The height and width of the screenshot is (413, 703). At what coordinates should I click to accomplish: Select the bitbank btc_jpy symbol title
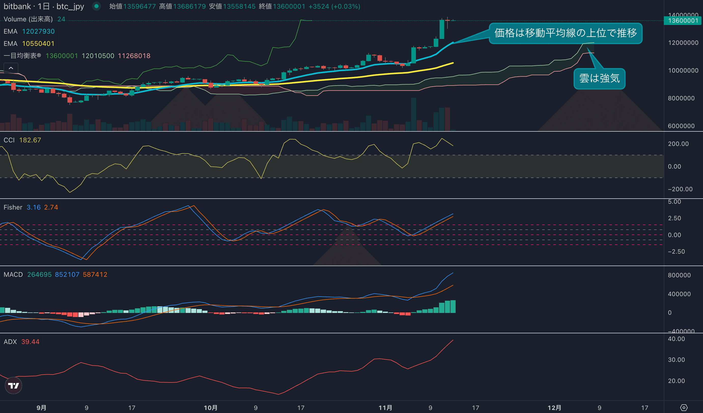[44, 6]
